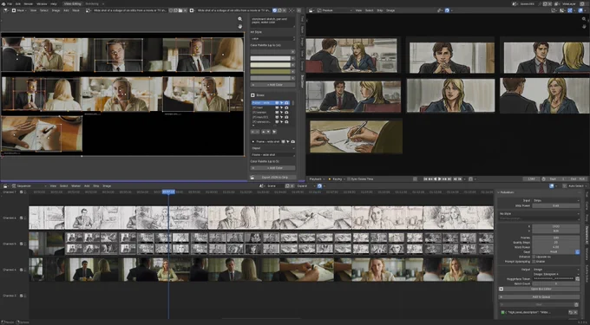Open the editor type menu of the Preview
The image size is (590, 325).
click(x=312, y=10)
